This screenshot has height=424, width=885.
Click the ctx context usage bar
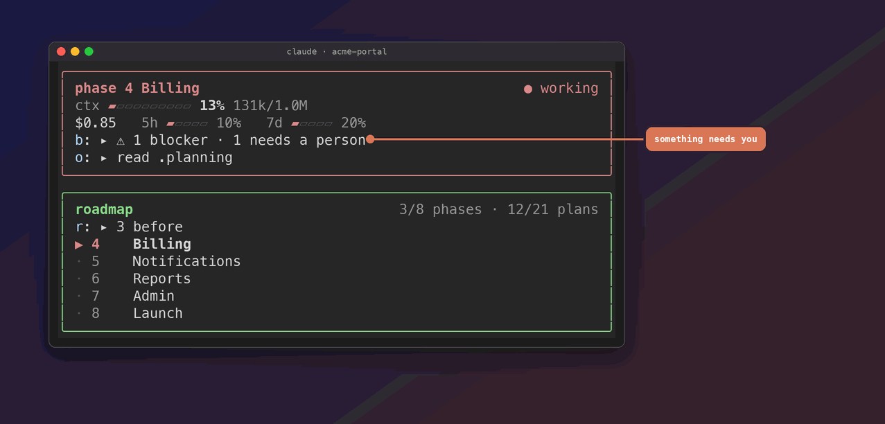tap(150, 106)
